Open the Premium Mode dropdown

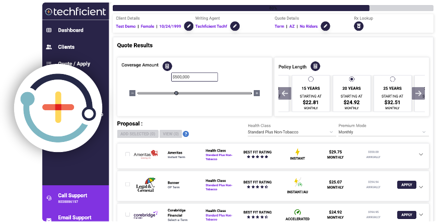pyautogui.click(x=383, y=132)
